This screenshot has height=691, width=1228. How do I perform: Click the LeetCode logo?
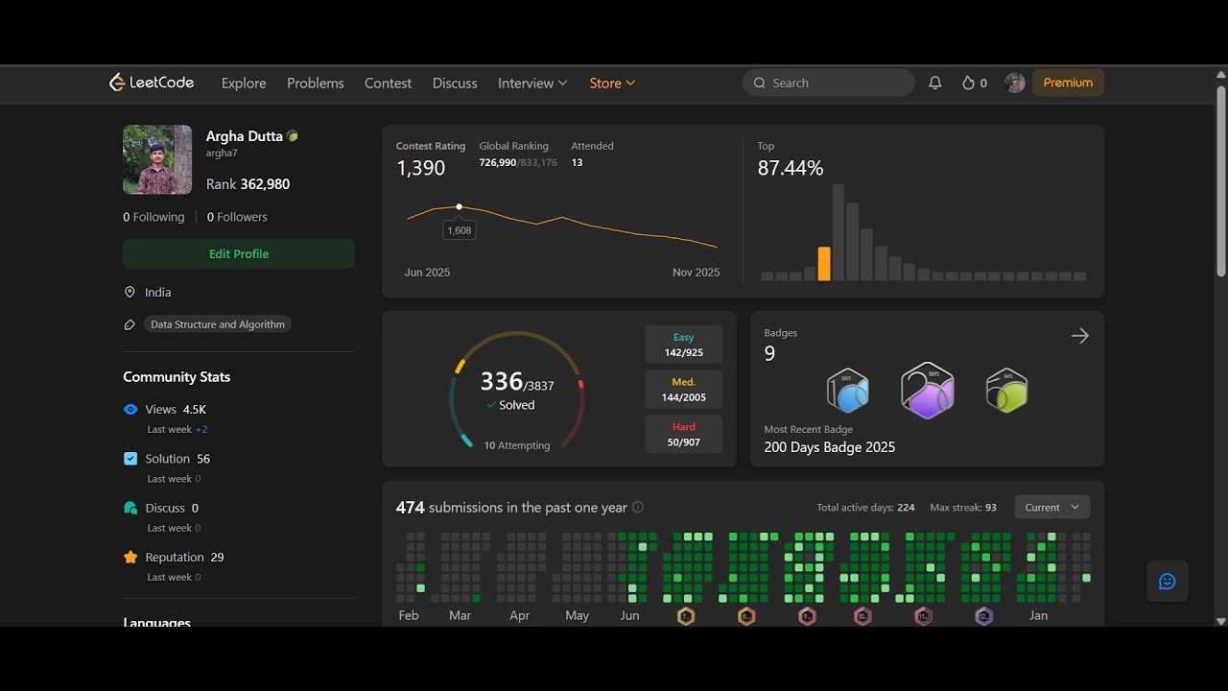(152, 83)
